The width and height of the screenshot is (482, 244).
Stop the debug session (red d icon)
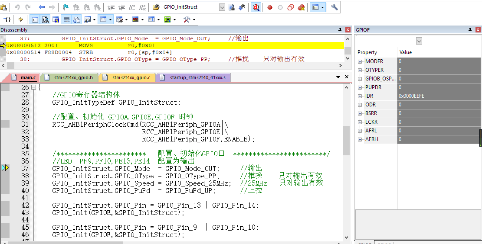pyautogui.click(x=256, y=7)
